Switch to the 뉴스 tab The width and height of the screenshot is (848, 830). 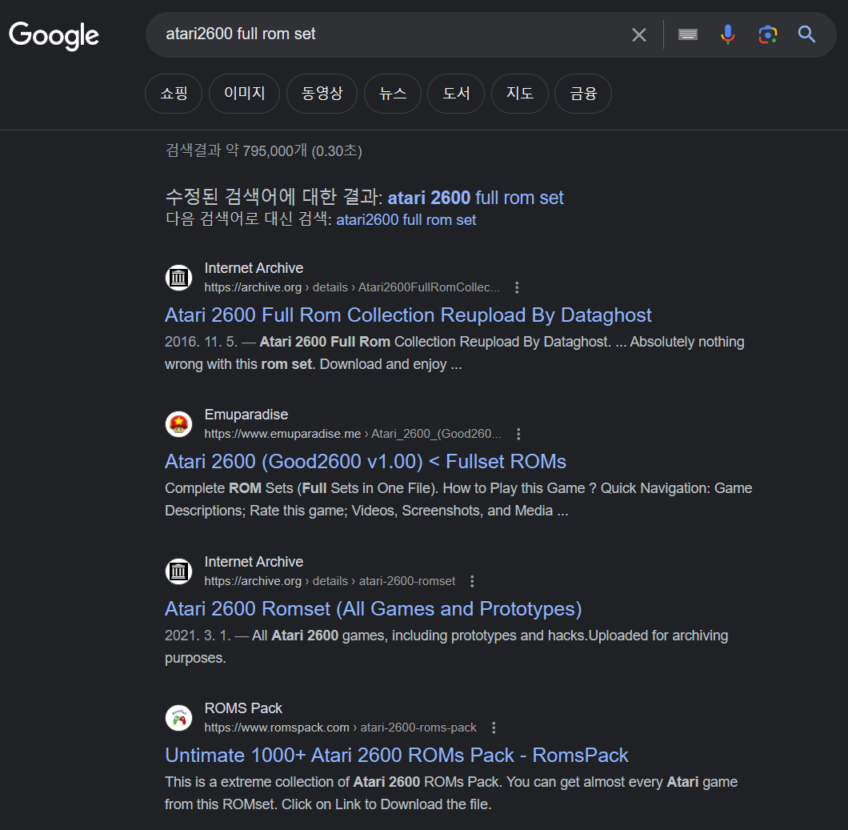[x=393, y=94]
